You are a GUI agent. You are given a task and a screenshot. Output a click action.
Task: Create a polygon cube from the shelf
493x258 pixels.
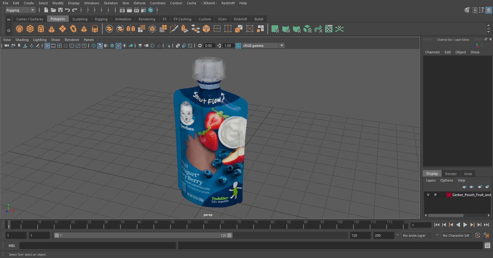point(30,29)
